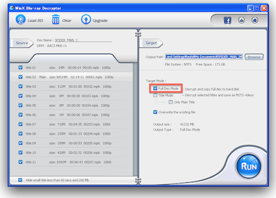Click the title list vertical scrollbar

point(135,119)
